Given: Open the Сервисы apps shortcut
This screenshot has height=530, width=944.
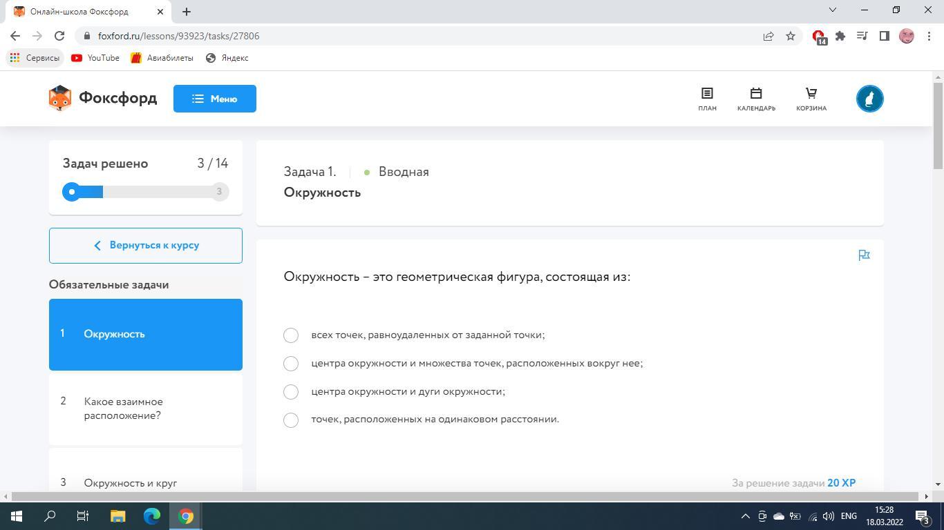Looking at the screenshot, I should (x=35, y=58).
